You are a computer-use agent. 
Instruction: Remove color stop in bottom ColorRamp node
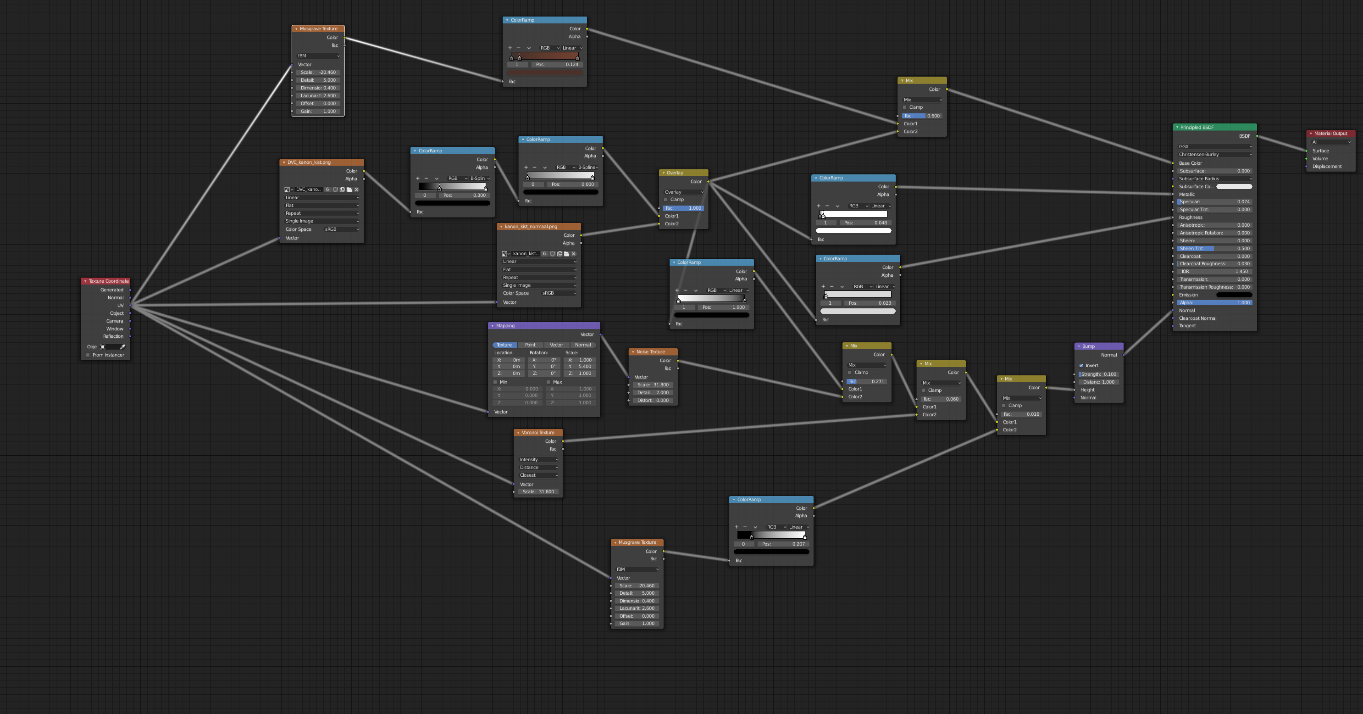coord(745,527)
